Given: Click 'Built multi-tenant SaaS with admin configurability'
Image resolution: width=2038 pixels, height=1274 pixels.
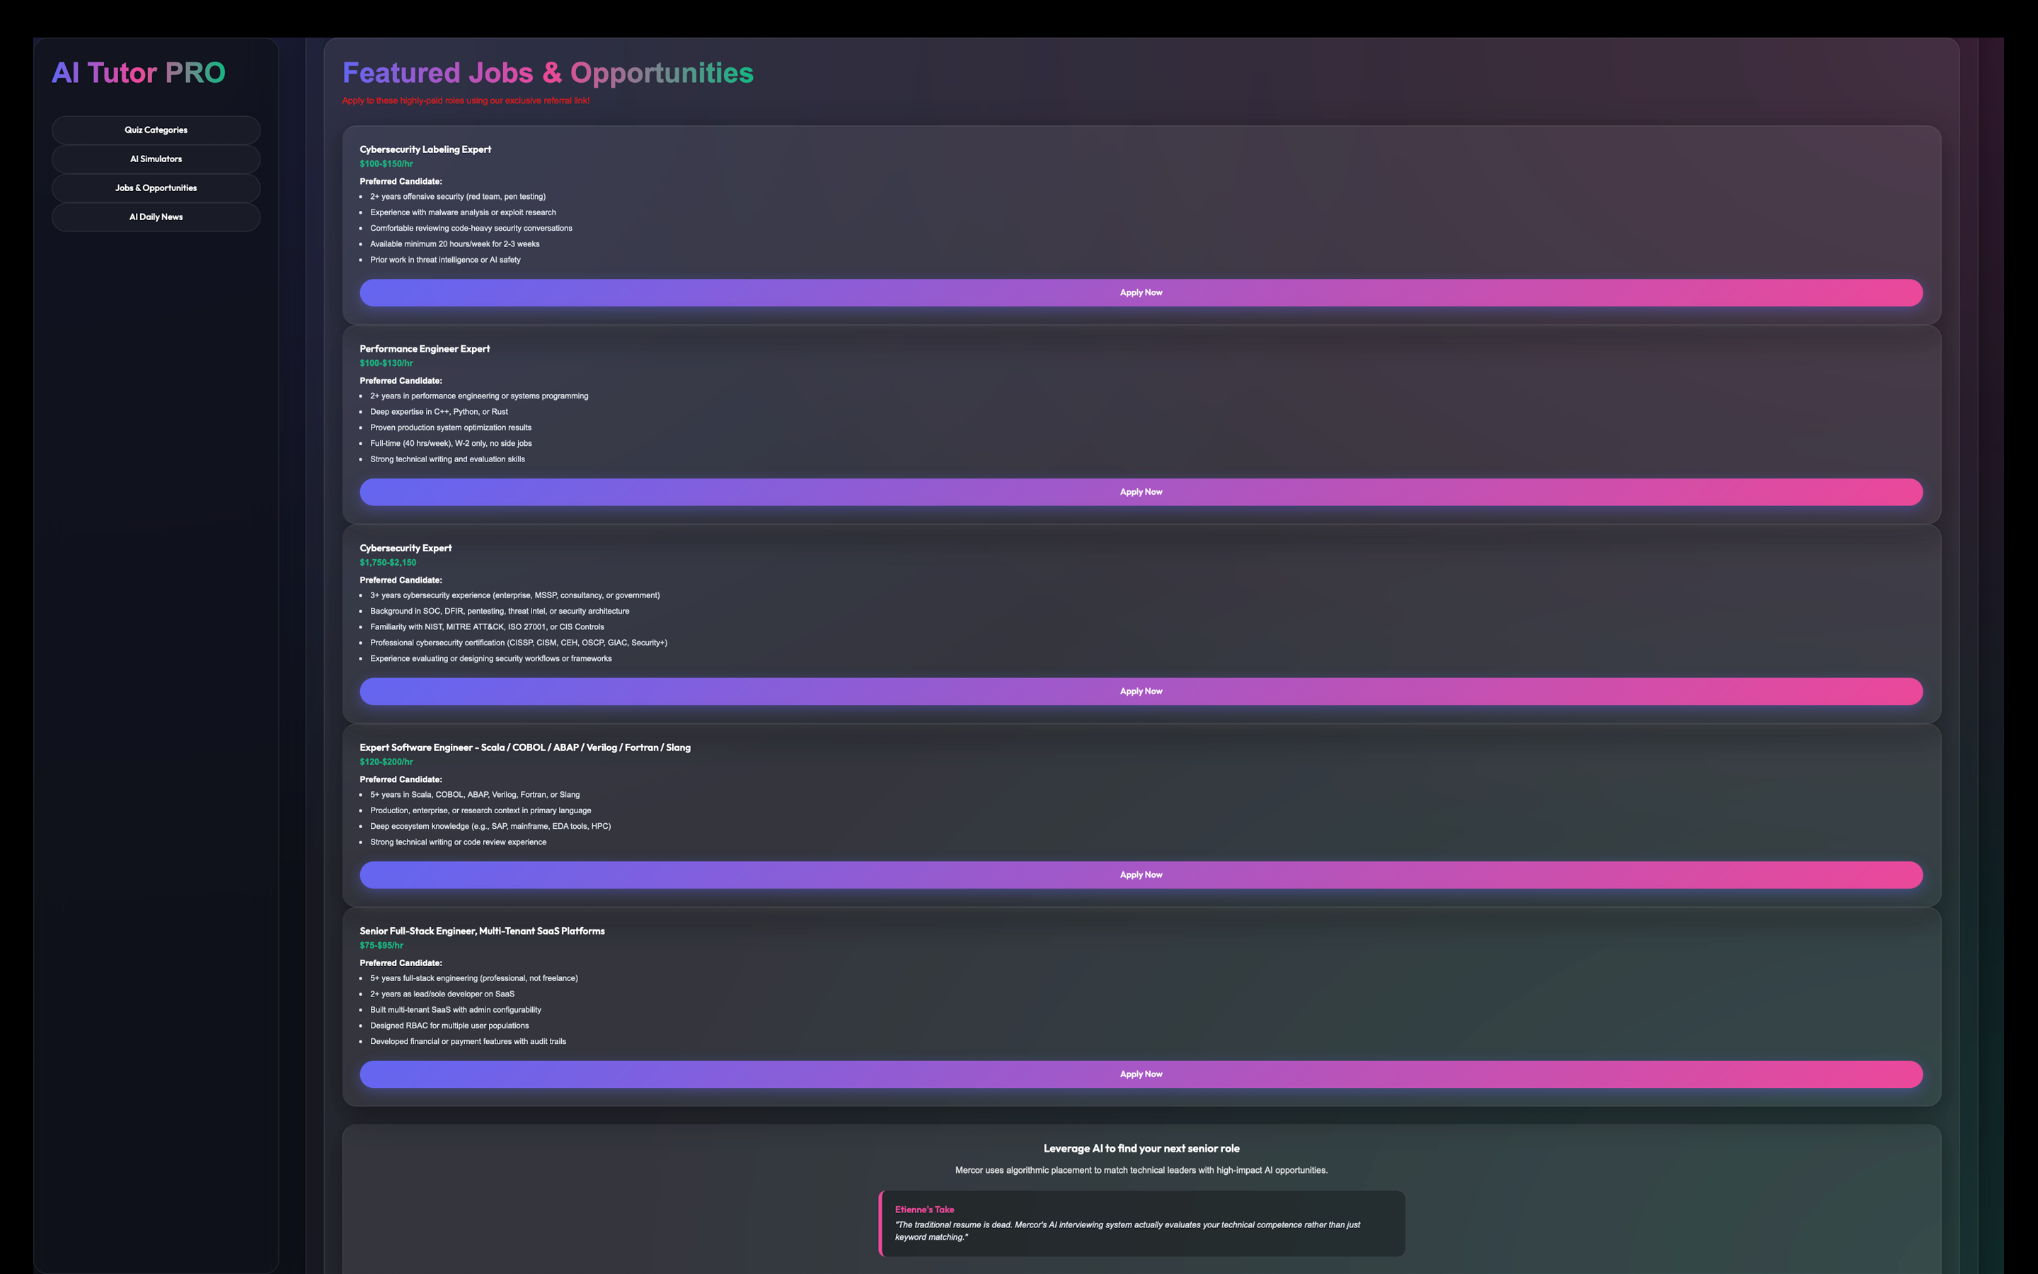Looking at the screenshot, I should (x=456, y=1009).
